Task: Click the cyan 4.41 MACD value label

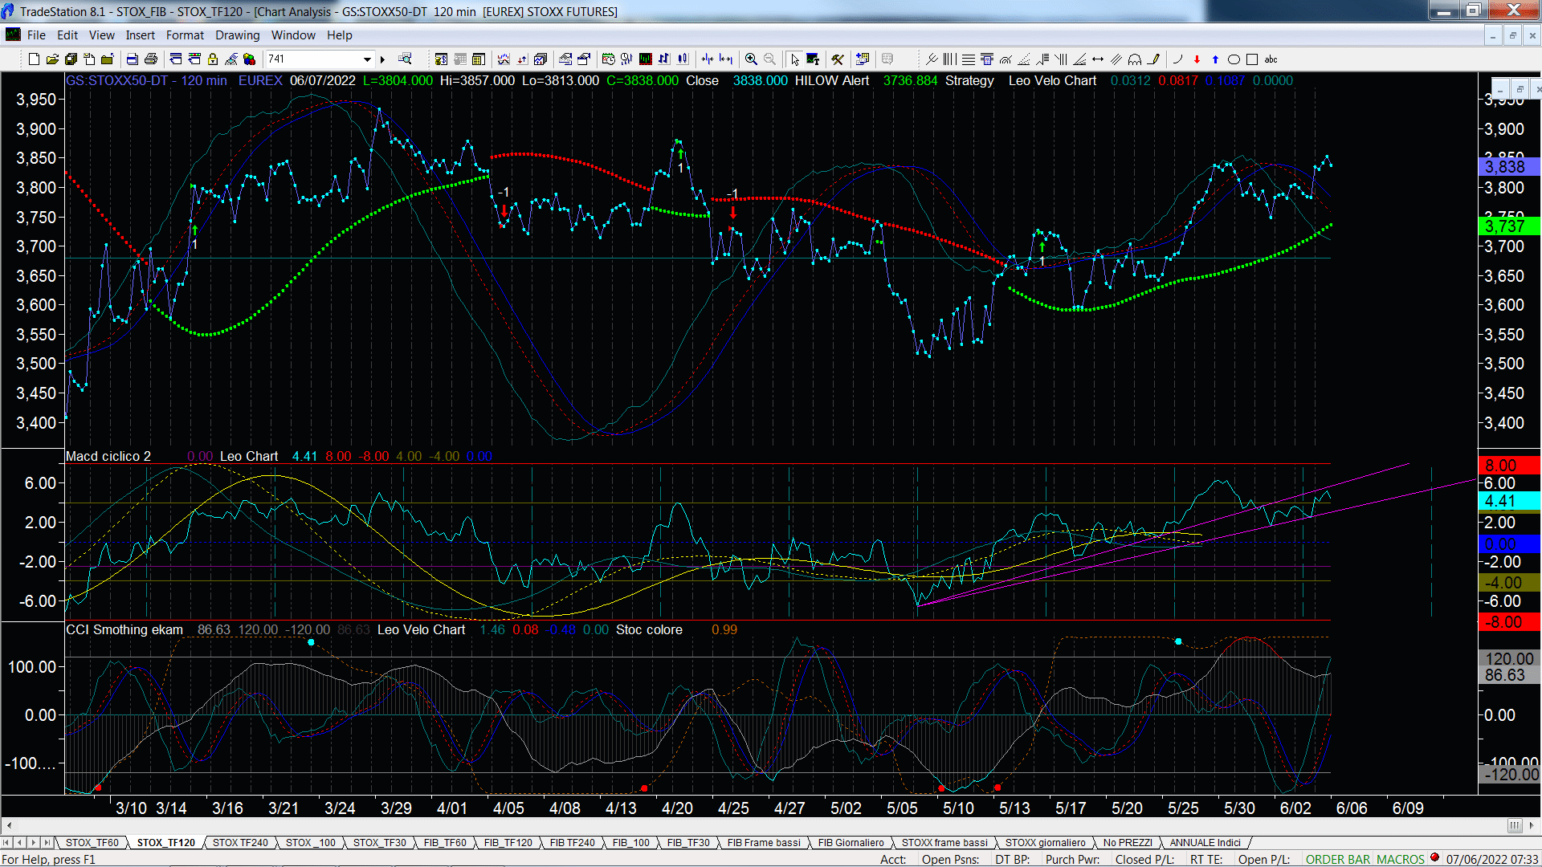Action: pyautogui.click(x=1508, y=501)
